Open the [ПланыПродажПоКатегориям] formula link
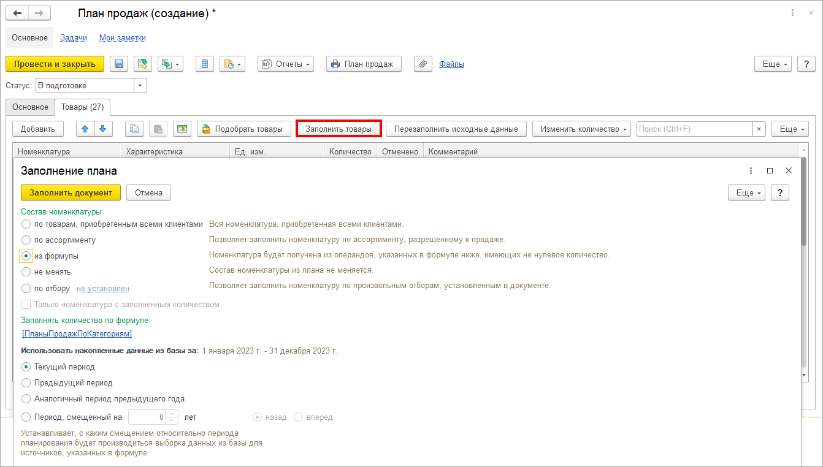 tap(77, 334)
